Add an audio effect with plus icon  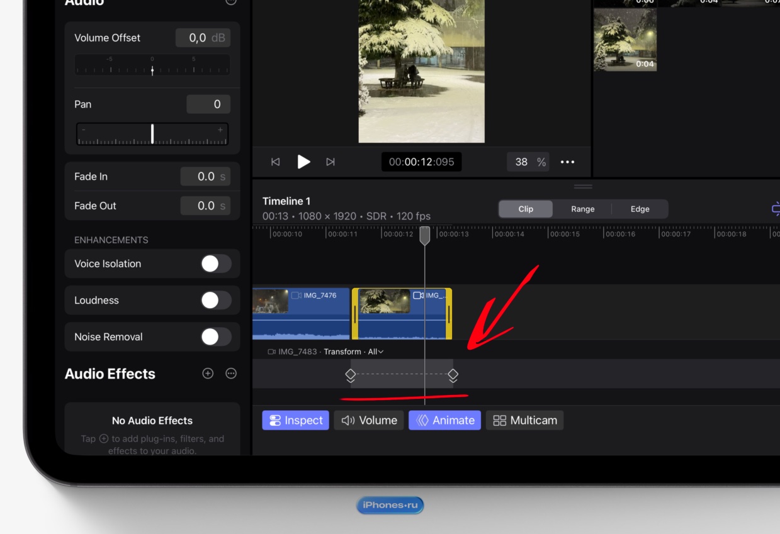pyautogui.click(x=208, y=374)
